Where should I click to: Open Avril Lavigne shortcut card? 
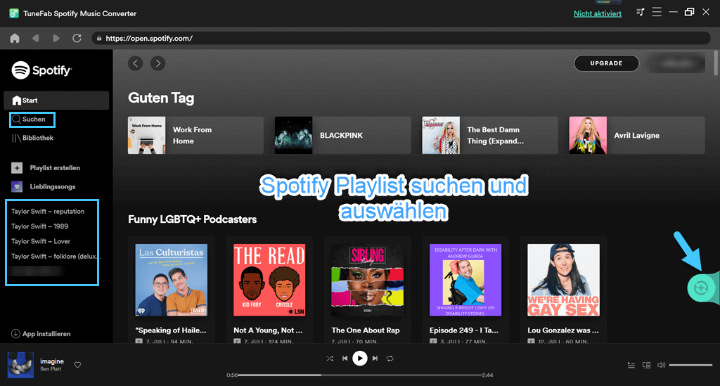pos(637,135)
